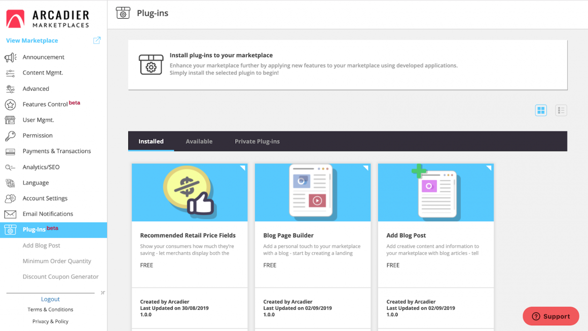Viewport: 588px width, 331px height.
Task: Open Terms & Conditions link
Action: click(50, 310)
